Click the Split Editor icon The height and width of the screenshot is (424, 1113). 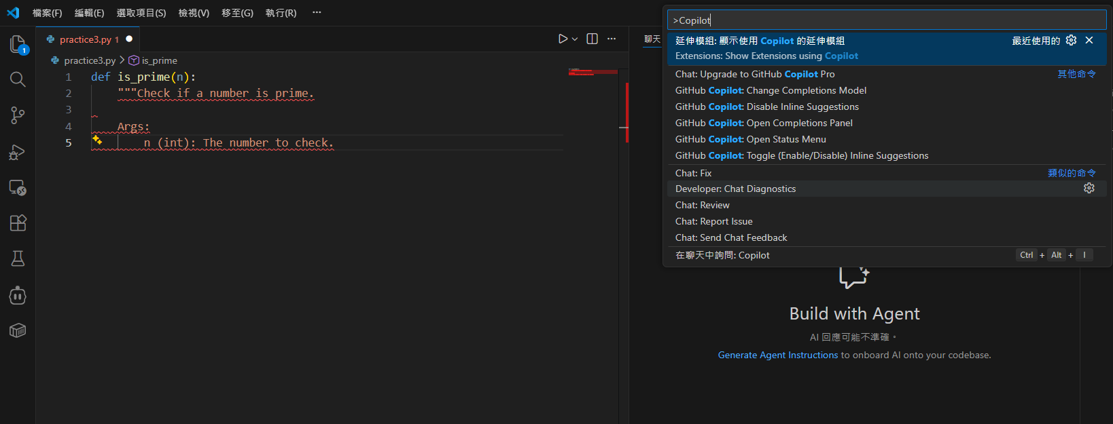pyautogui.click(x=592, y=39)
